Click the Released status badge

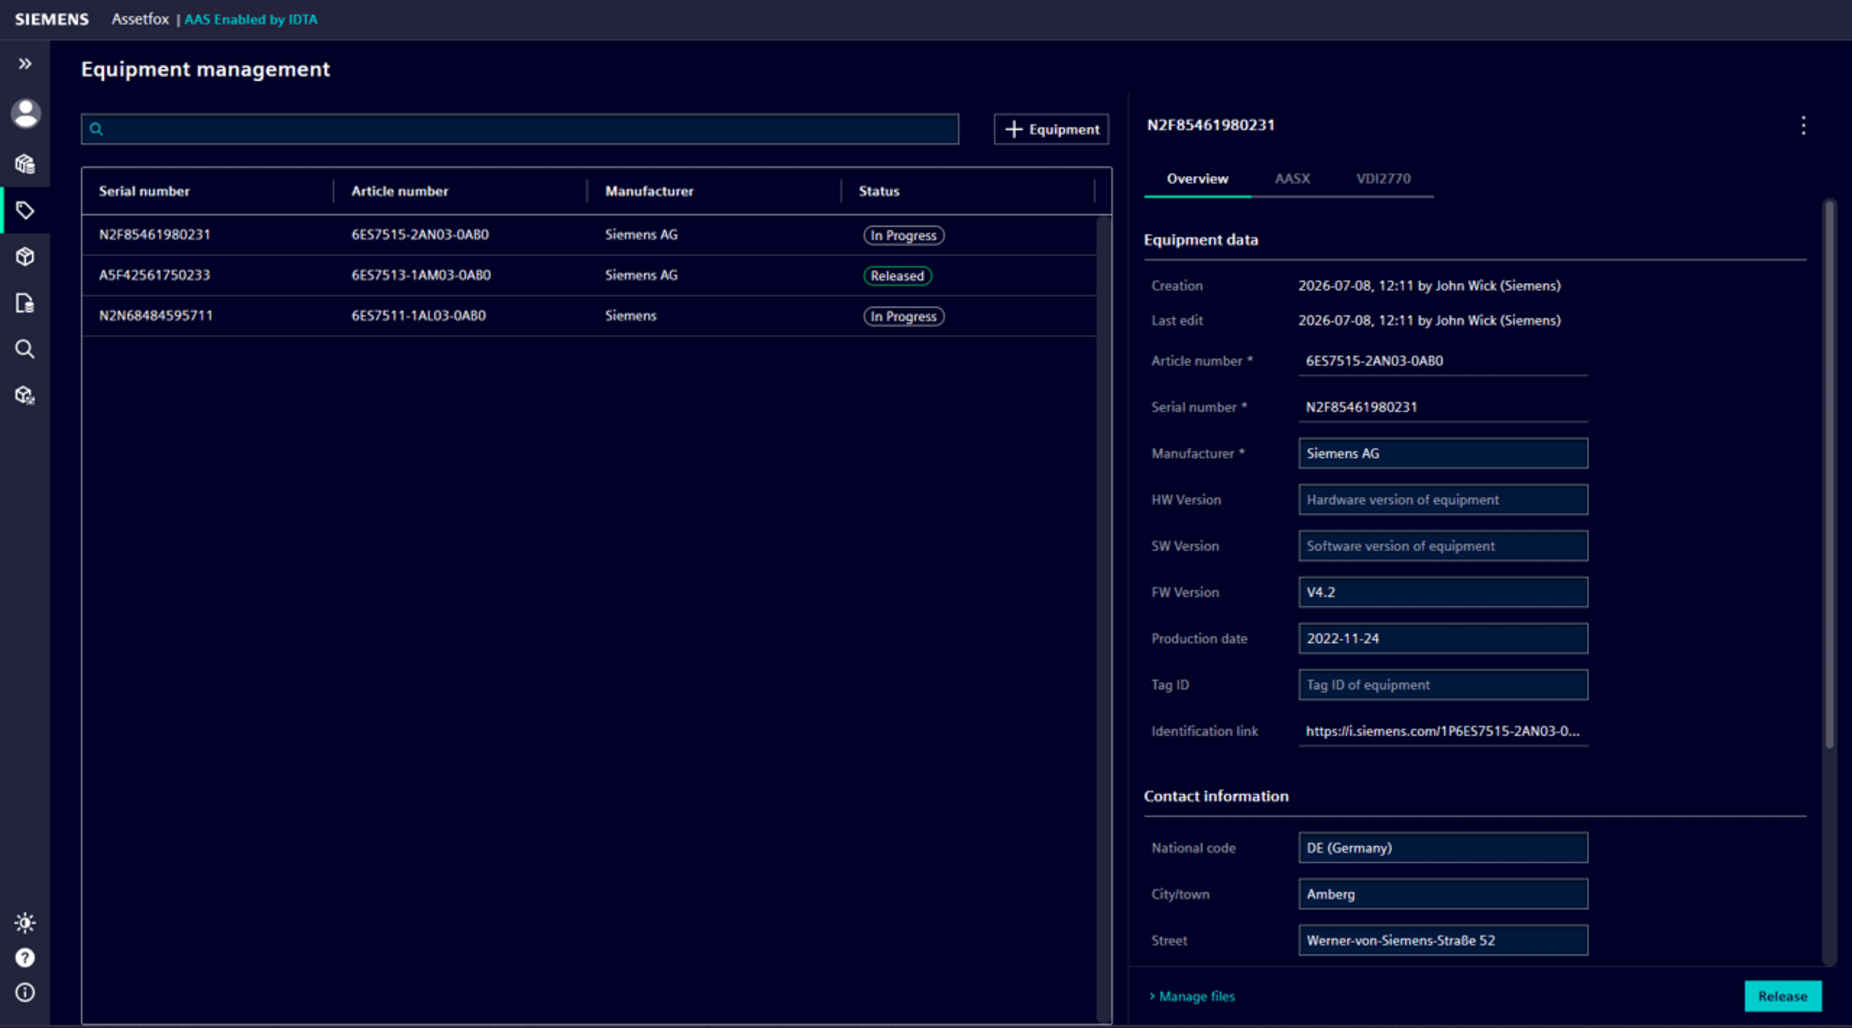click(x=897, y=276)
